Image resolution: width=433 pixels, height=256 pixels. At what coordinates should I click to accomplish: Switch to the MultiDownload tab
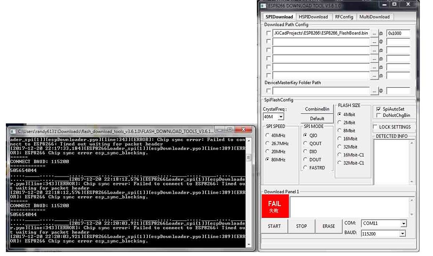coord(375,17)
